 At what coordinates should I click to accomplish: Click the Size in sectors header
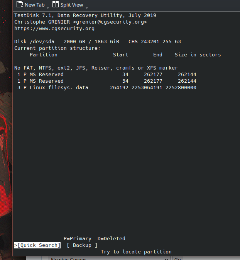(198, 54)
